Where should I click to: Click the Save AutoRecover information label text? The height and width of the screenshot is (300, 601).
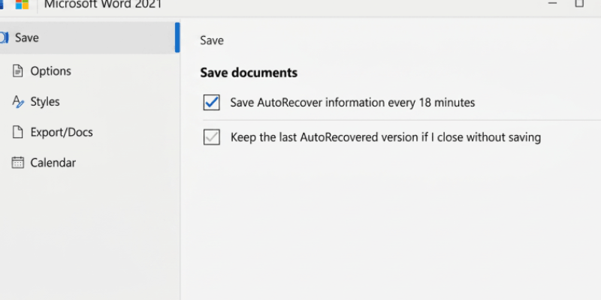(x=352, y=103)
